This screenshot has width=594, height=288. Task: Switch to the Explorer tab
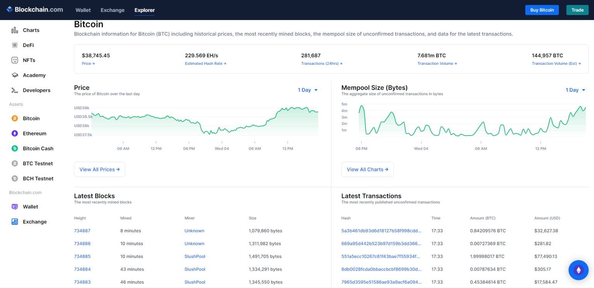coord(144,10)
